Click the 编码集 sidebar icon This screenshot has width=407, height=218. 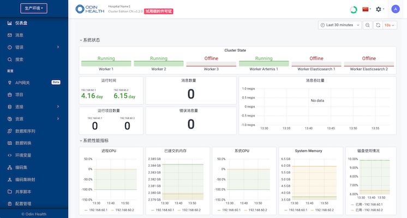click(10, 167)
